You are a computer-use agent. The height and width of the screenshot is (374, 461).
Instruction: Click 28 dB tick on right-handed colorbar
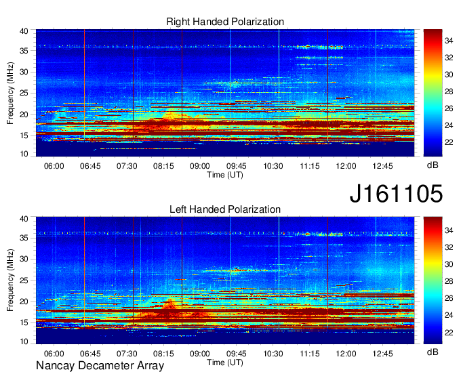[x=449, y=91]
